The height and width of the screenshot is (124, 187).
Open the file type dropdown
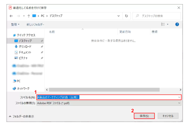click(x=179, y=103)
